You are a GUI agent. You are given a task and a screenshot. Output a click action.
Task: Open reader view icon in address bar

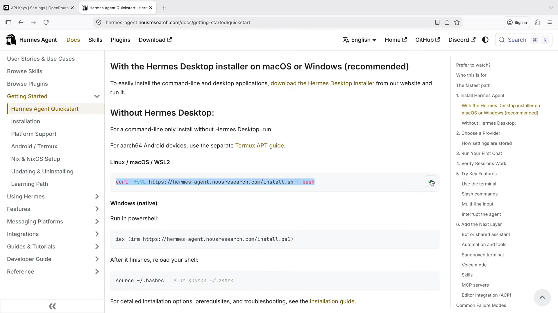(437, 22)
